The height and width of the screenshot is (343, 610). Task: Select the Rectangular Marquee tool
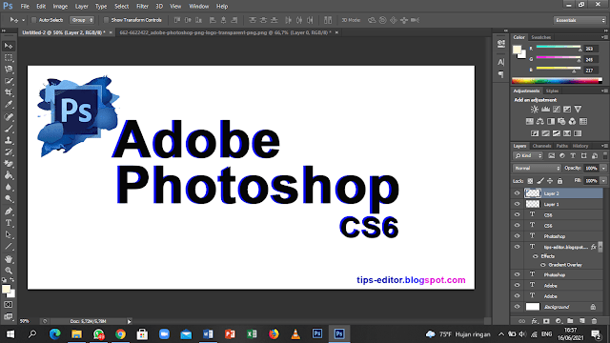tap(9, 57)
